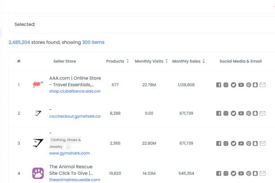This screenshot has width=275, height=183.
Task: Open Instagram icon for Animal Rescue Site
Action: click(226, 173)
